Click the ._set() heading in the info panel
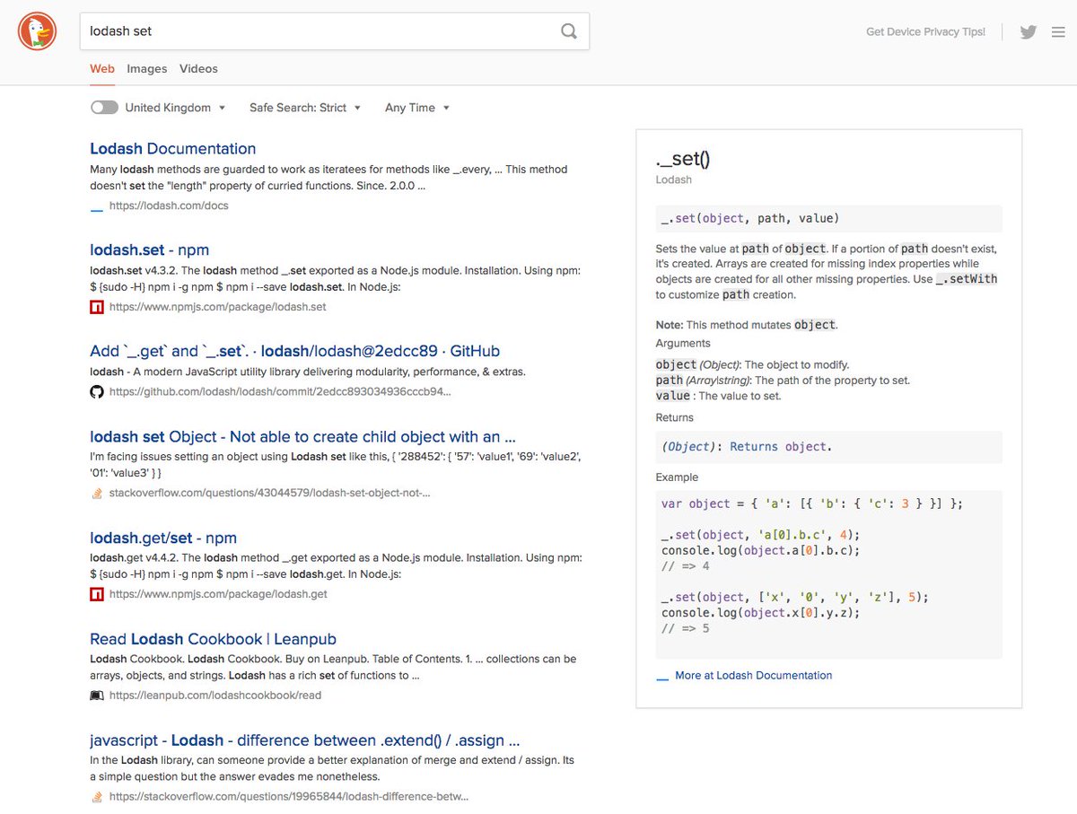This screenshot has height=814, width=1077. (683, 160)
